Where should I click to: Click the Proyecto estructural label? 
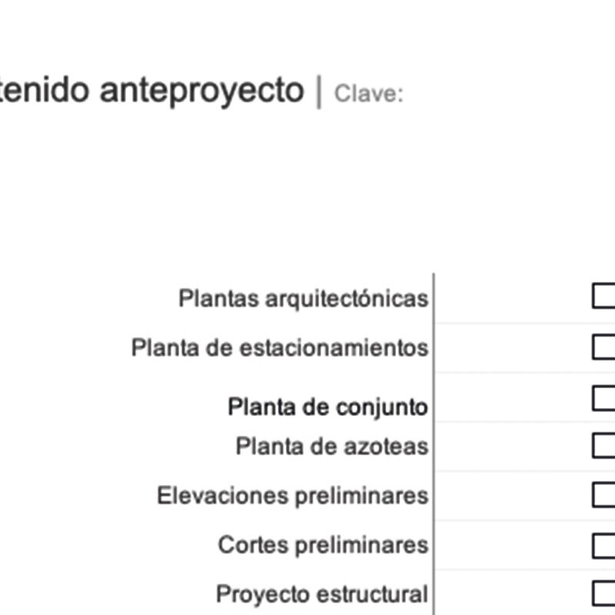point(321,594)
